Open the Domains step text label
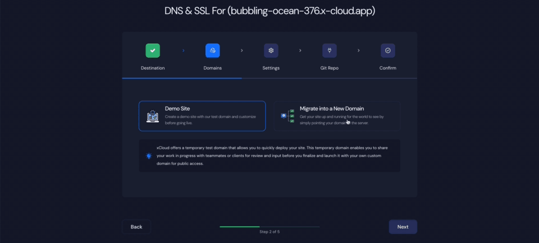The width and height of the screenshot is (539, 243). point(212,68)
